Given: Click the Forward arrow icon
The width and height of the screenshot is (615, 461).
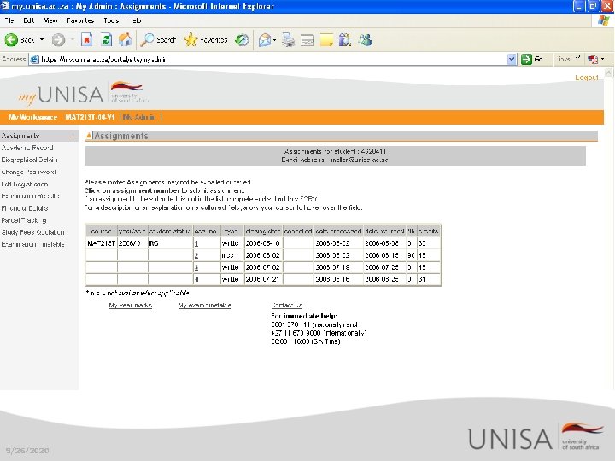Looking at the screenshot, I should click(58, 39).
